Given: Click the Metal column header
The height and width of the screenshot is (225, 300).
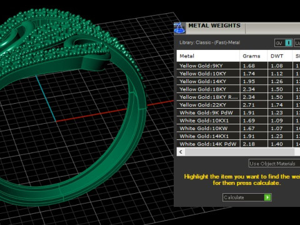Looking at the screenshot, I should click(208, 56).
